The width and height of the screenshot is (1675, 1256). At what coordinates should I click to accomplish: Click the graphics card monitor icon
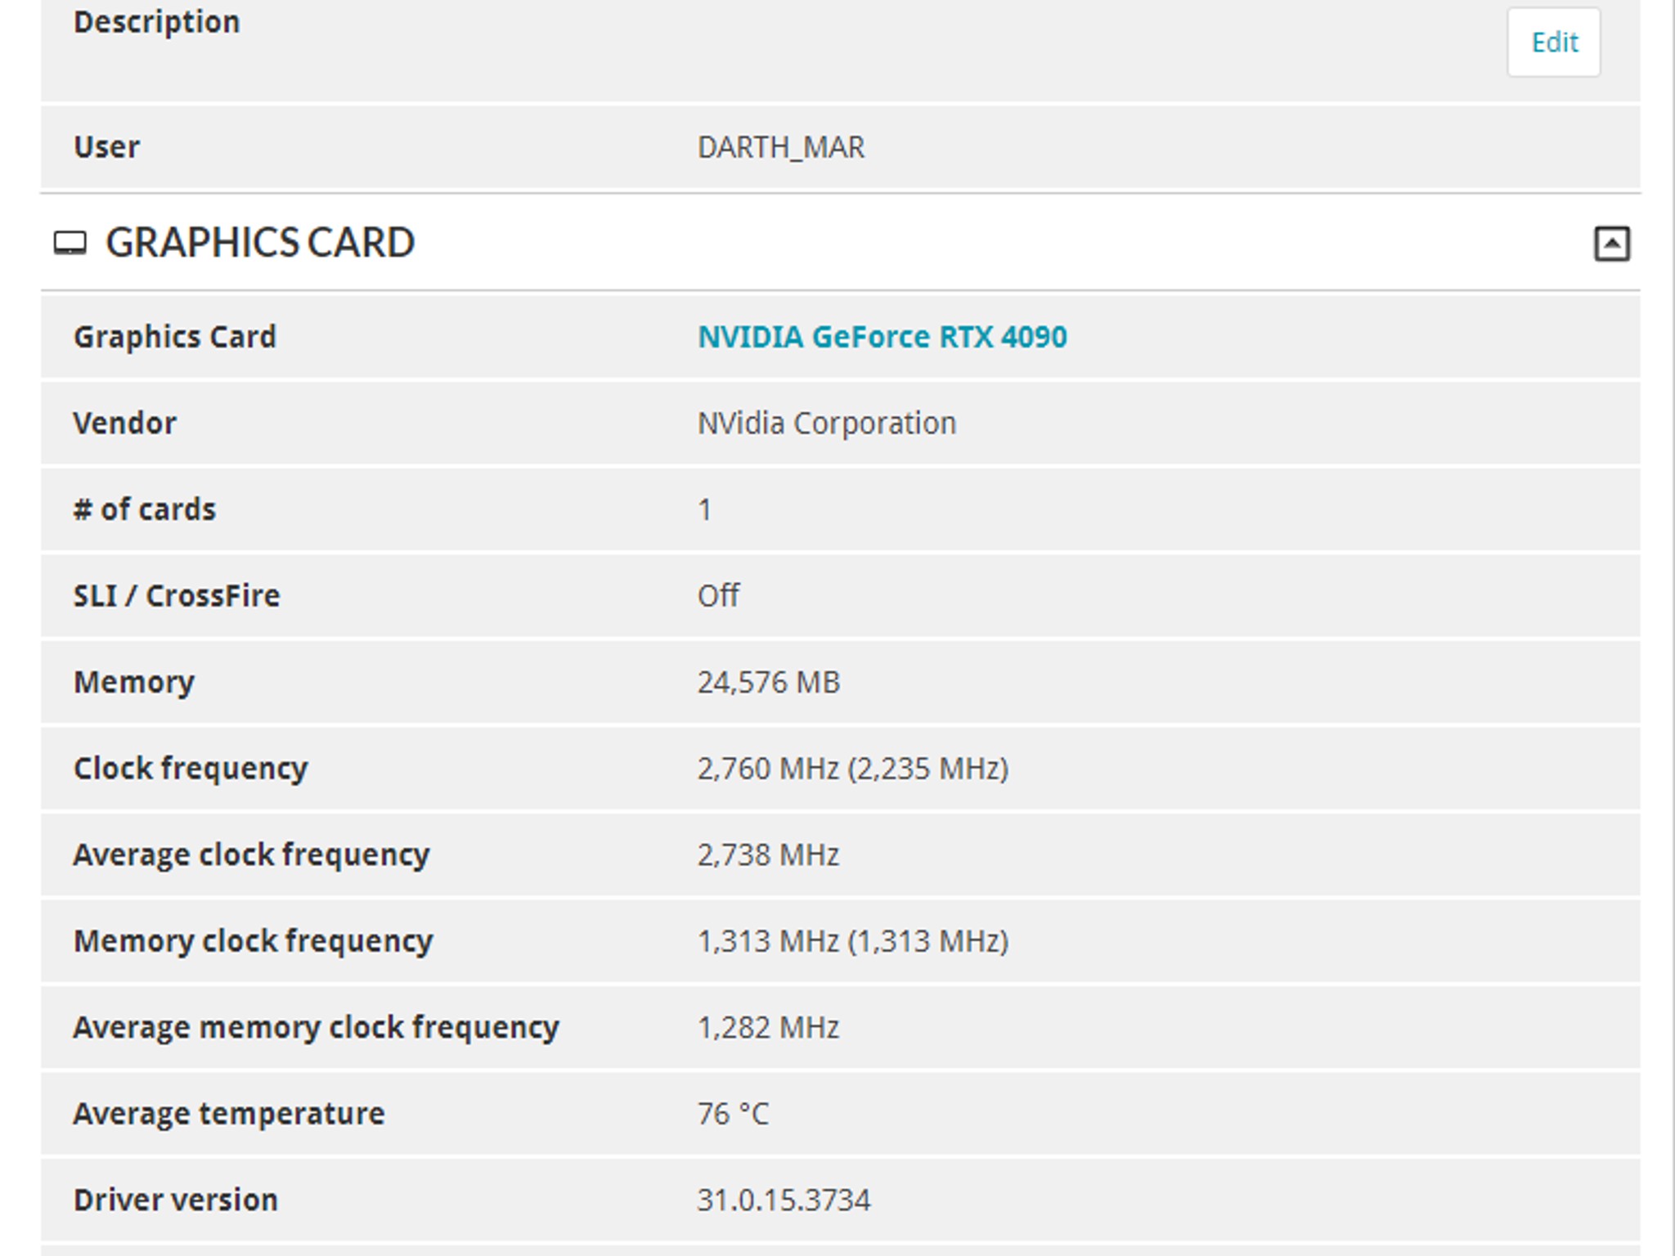(70, 243)
